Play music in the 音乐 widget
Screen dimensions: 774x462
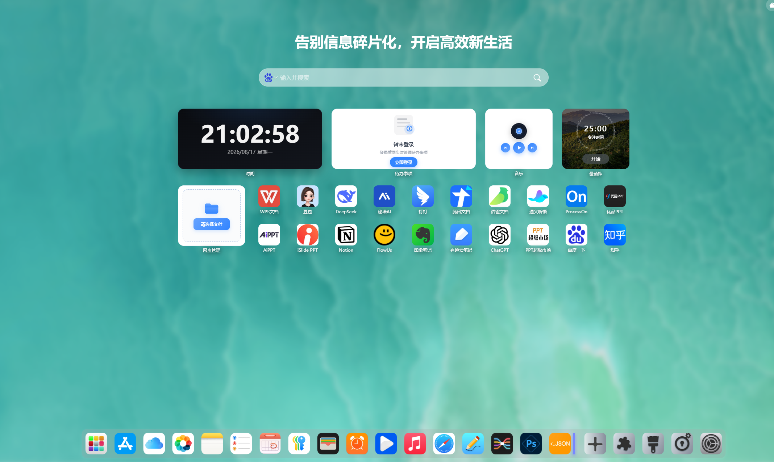pyautogui.click(x=519, y=148)
